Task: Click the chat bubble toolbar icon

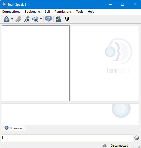Action: [x=48, y=19]
